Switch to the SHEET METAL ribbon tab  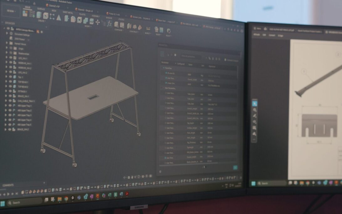coord(68,13)
